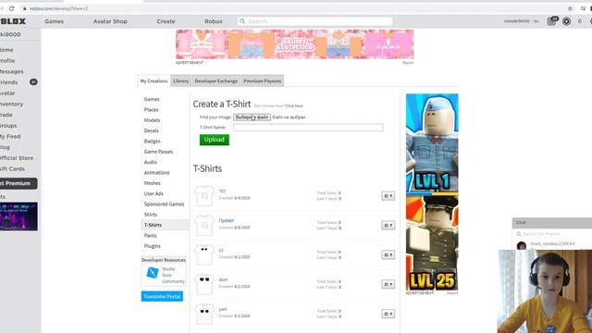This screenshot has width=592, height=333.
Task: Bookmark this page with the star icon
Action: point(570,8)
